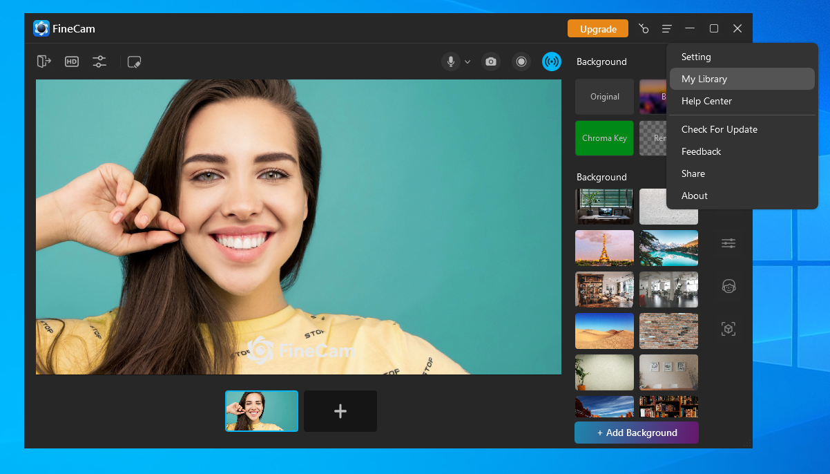This screenshot has width=830, height=474.
Task: Select the HD resolution icon
Action: click(71, 61)
